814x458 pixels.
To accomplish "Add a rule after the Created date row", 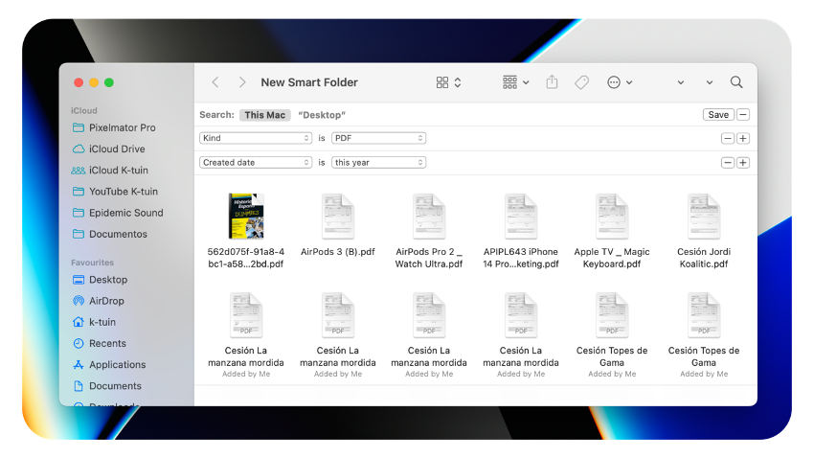I will [x=743, y=163].
